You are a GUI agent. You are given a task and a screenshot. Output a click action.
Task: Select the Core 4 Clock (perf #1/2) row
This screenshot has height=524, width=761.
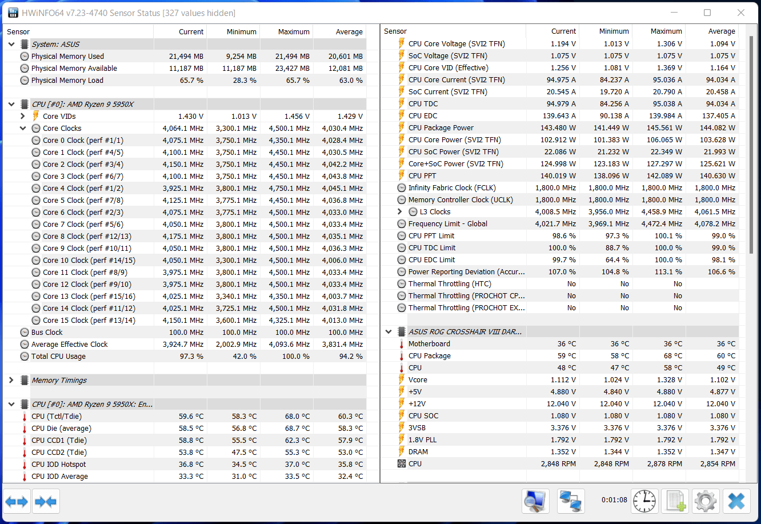tap(185, 189)
